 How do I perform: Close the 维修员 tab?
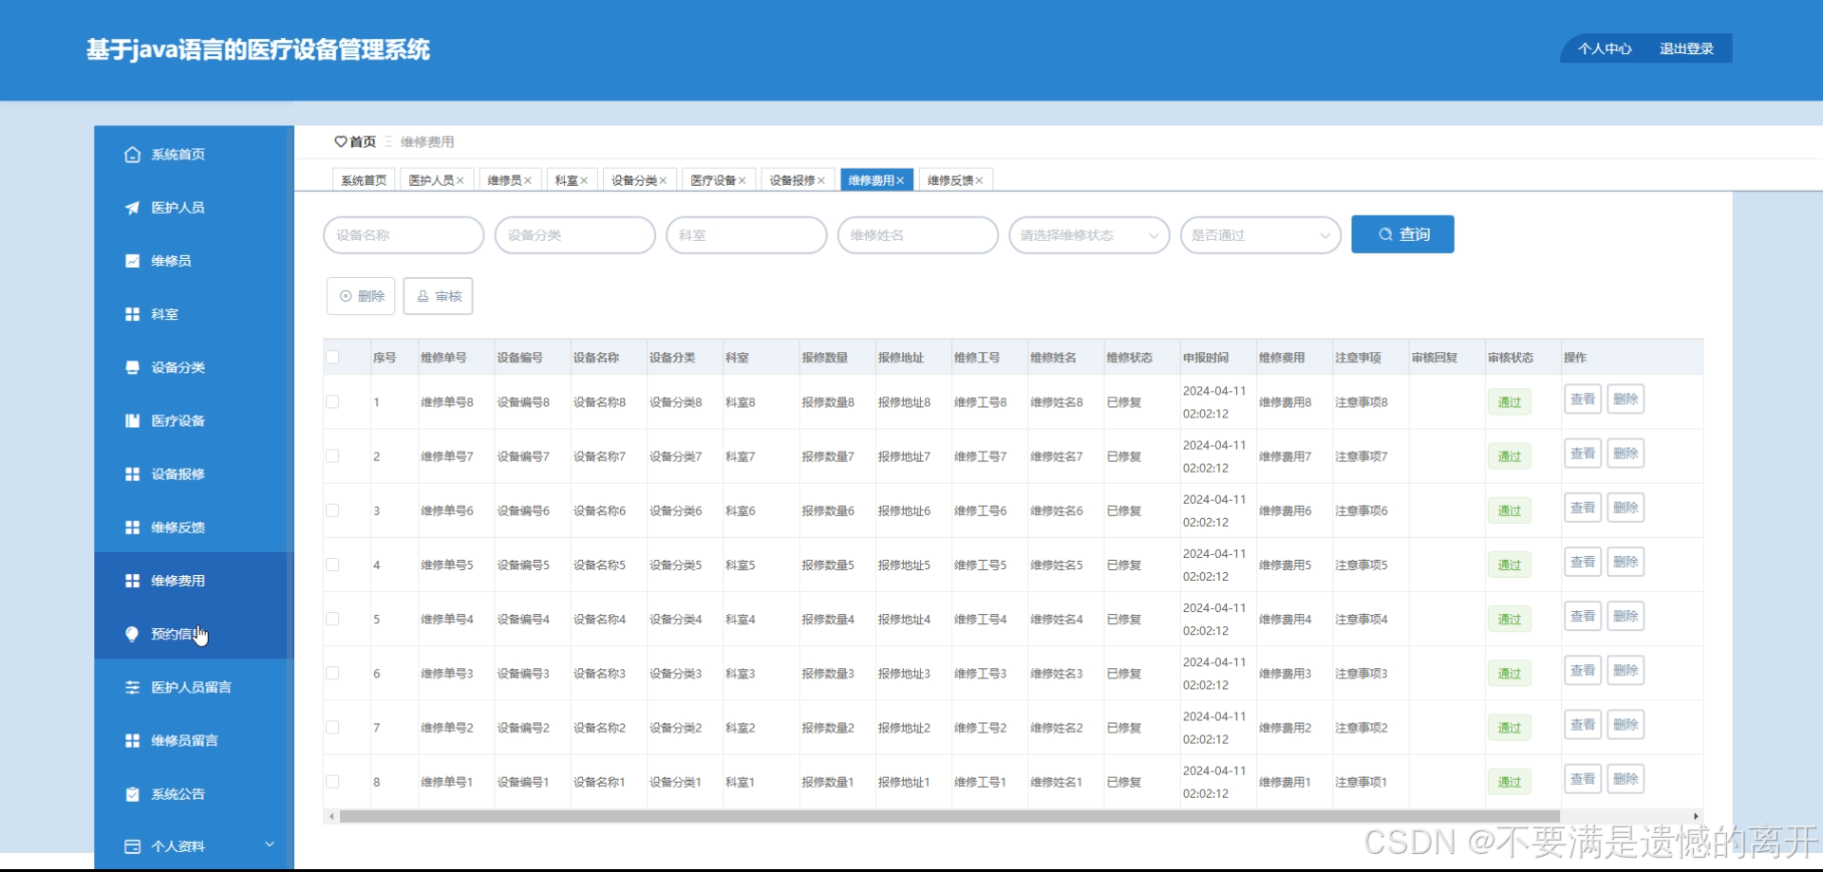[x=528, y=180]
